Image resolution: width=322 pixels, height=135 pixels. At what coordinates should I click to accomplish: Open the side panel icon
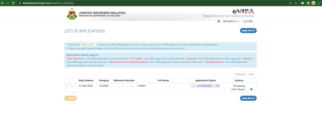coord(308,3)
